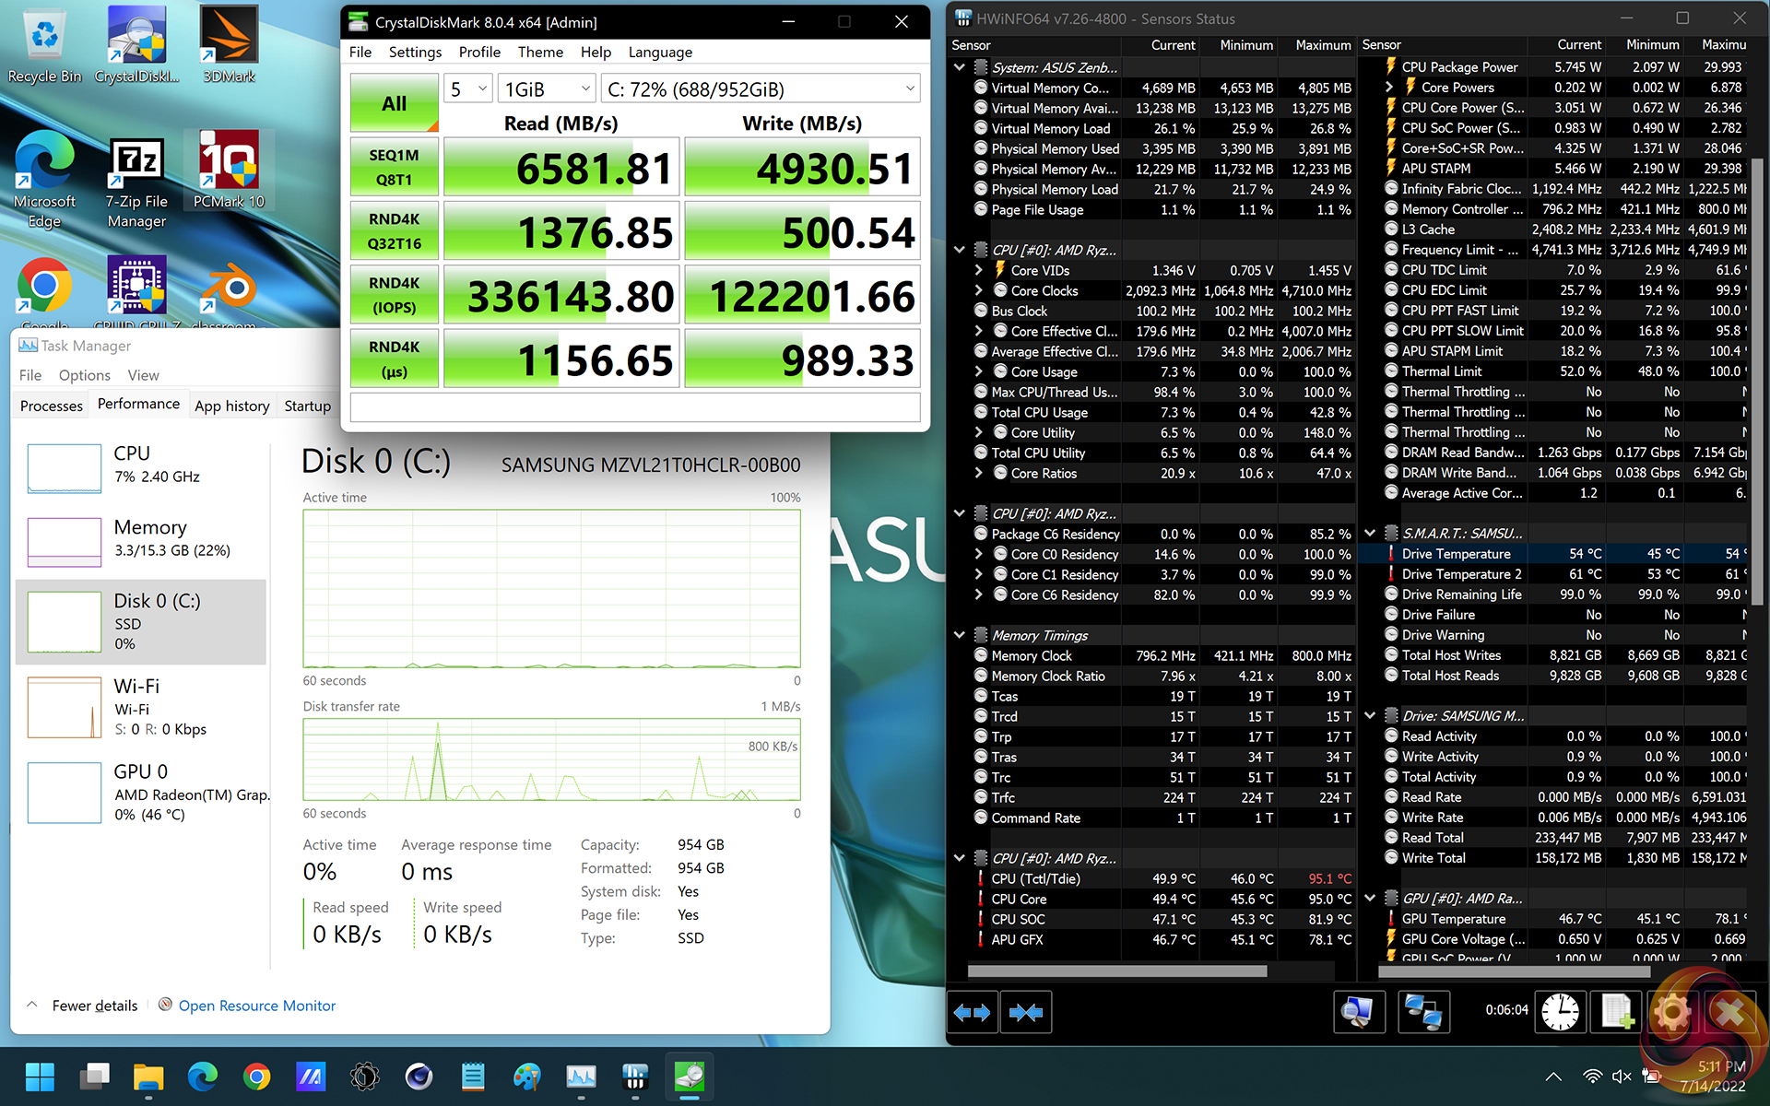Click the All benchmark button
Viewport: 1770px width, 1106px height.
(394, 103)
